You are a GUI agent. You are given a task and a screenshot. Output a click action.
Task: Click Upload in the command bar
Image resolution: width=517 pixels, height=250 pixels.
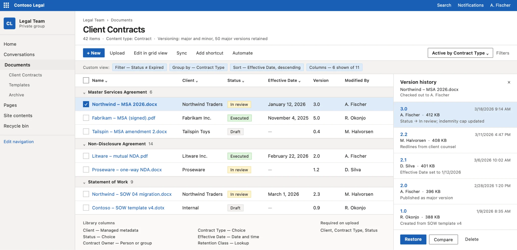point(117,53)
